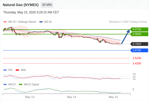Click the Research © 2025 Trading Central credit
The image size is (149, 101).
coord(128,22)
